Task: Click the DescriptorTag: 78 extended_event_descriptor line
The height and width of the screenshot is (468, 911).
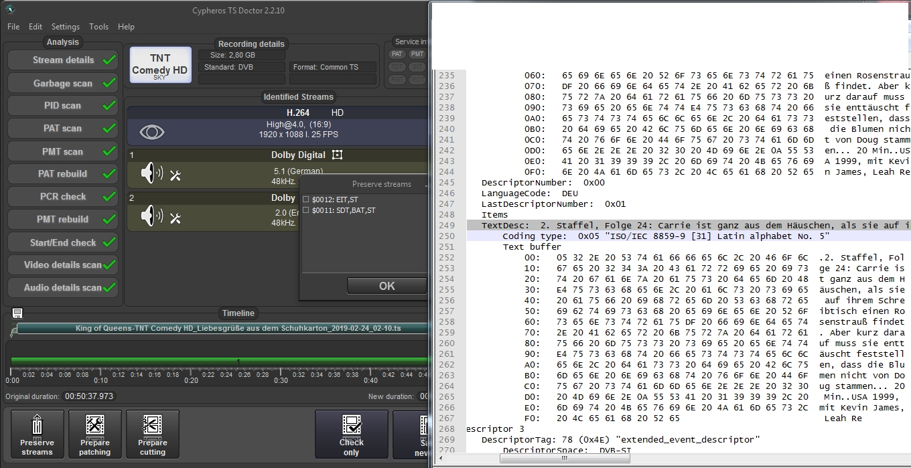Action: 621,440
